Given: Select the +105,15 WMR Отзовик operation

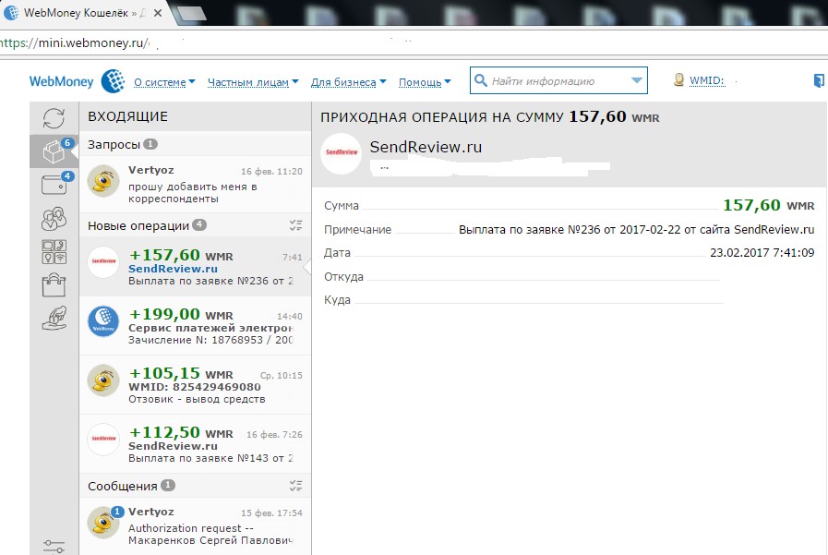Looking at the screenshot, I should pyautogui.click(x=195, y=385).
